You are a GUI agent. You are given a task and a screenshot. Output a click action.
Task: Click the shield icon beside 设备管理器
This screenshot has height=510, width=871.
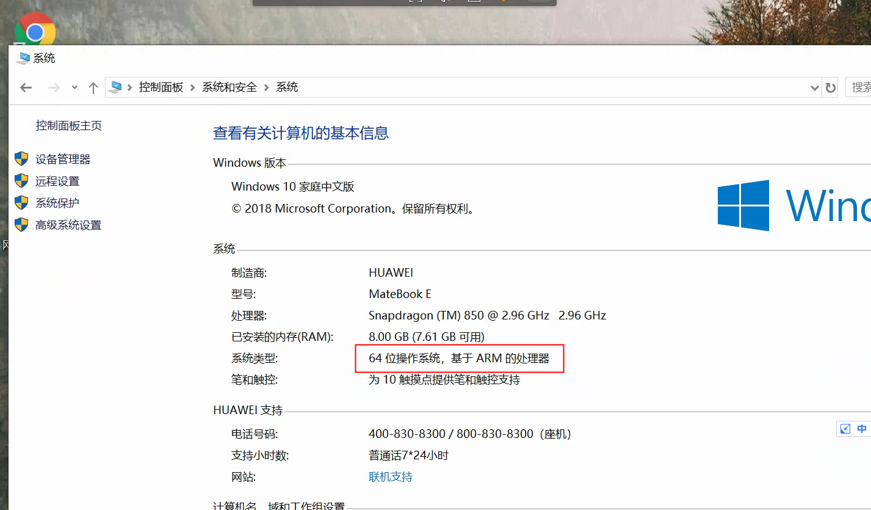click(x=21, y=159)
